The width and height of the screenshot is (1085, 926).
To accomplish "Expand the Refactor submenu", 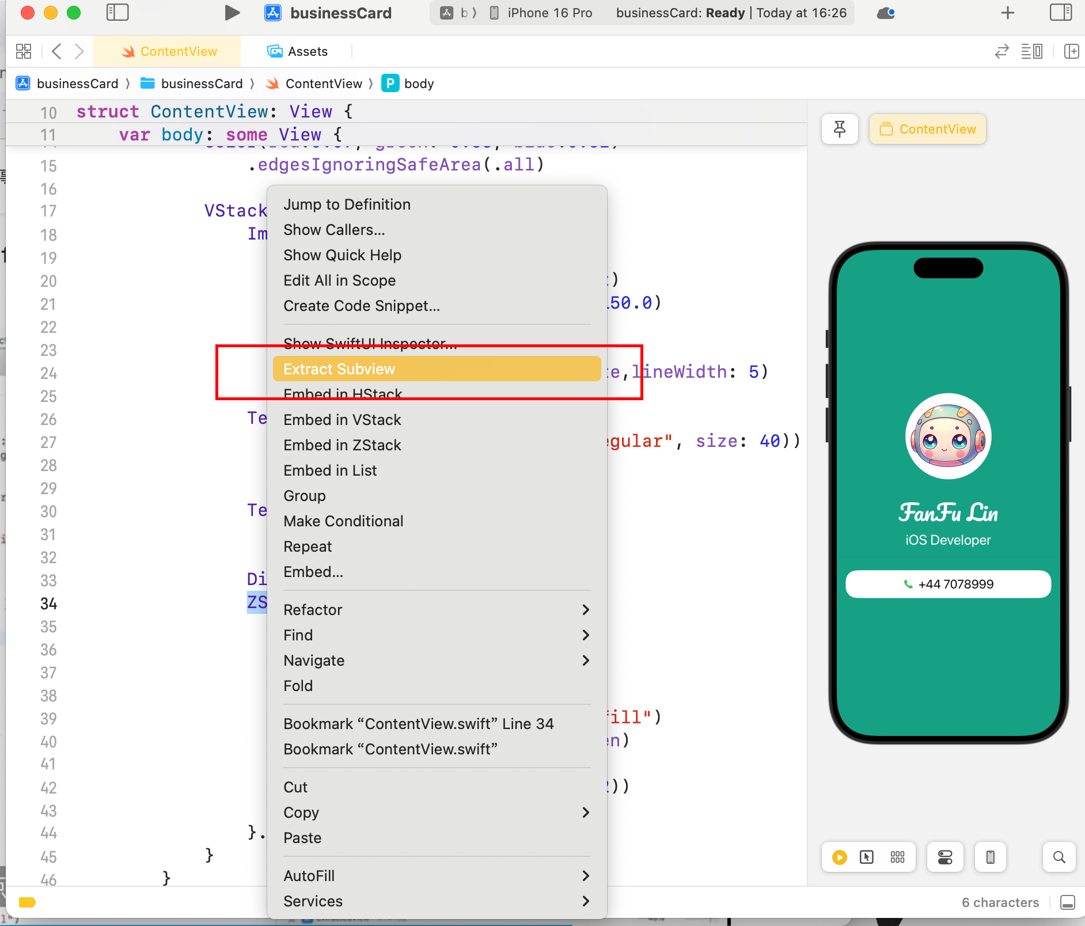I will point(437,610).
